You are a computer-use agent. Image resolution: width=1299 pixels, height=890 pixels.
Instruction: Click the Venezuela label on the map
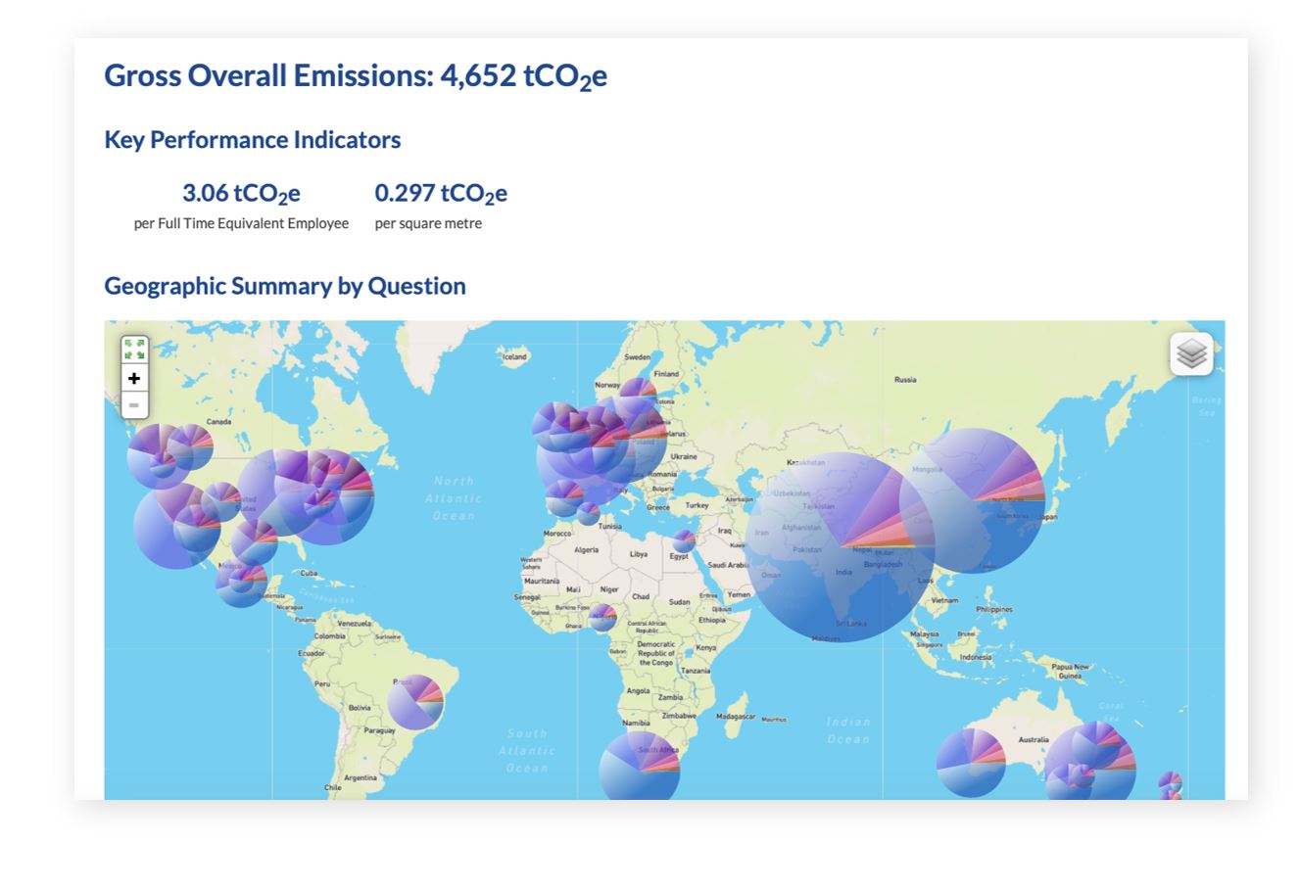355,623
